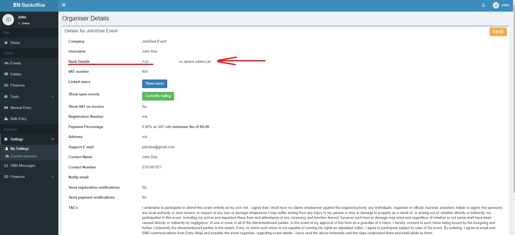
Task: Expand the Organiser Finances submenu chevron
Action: tap(53, 177)
